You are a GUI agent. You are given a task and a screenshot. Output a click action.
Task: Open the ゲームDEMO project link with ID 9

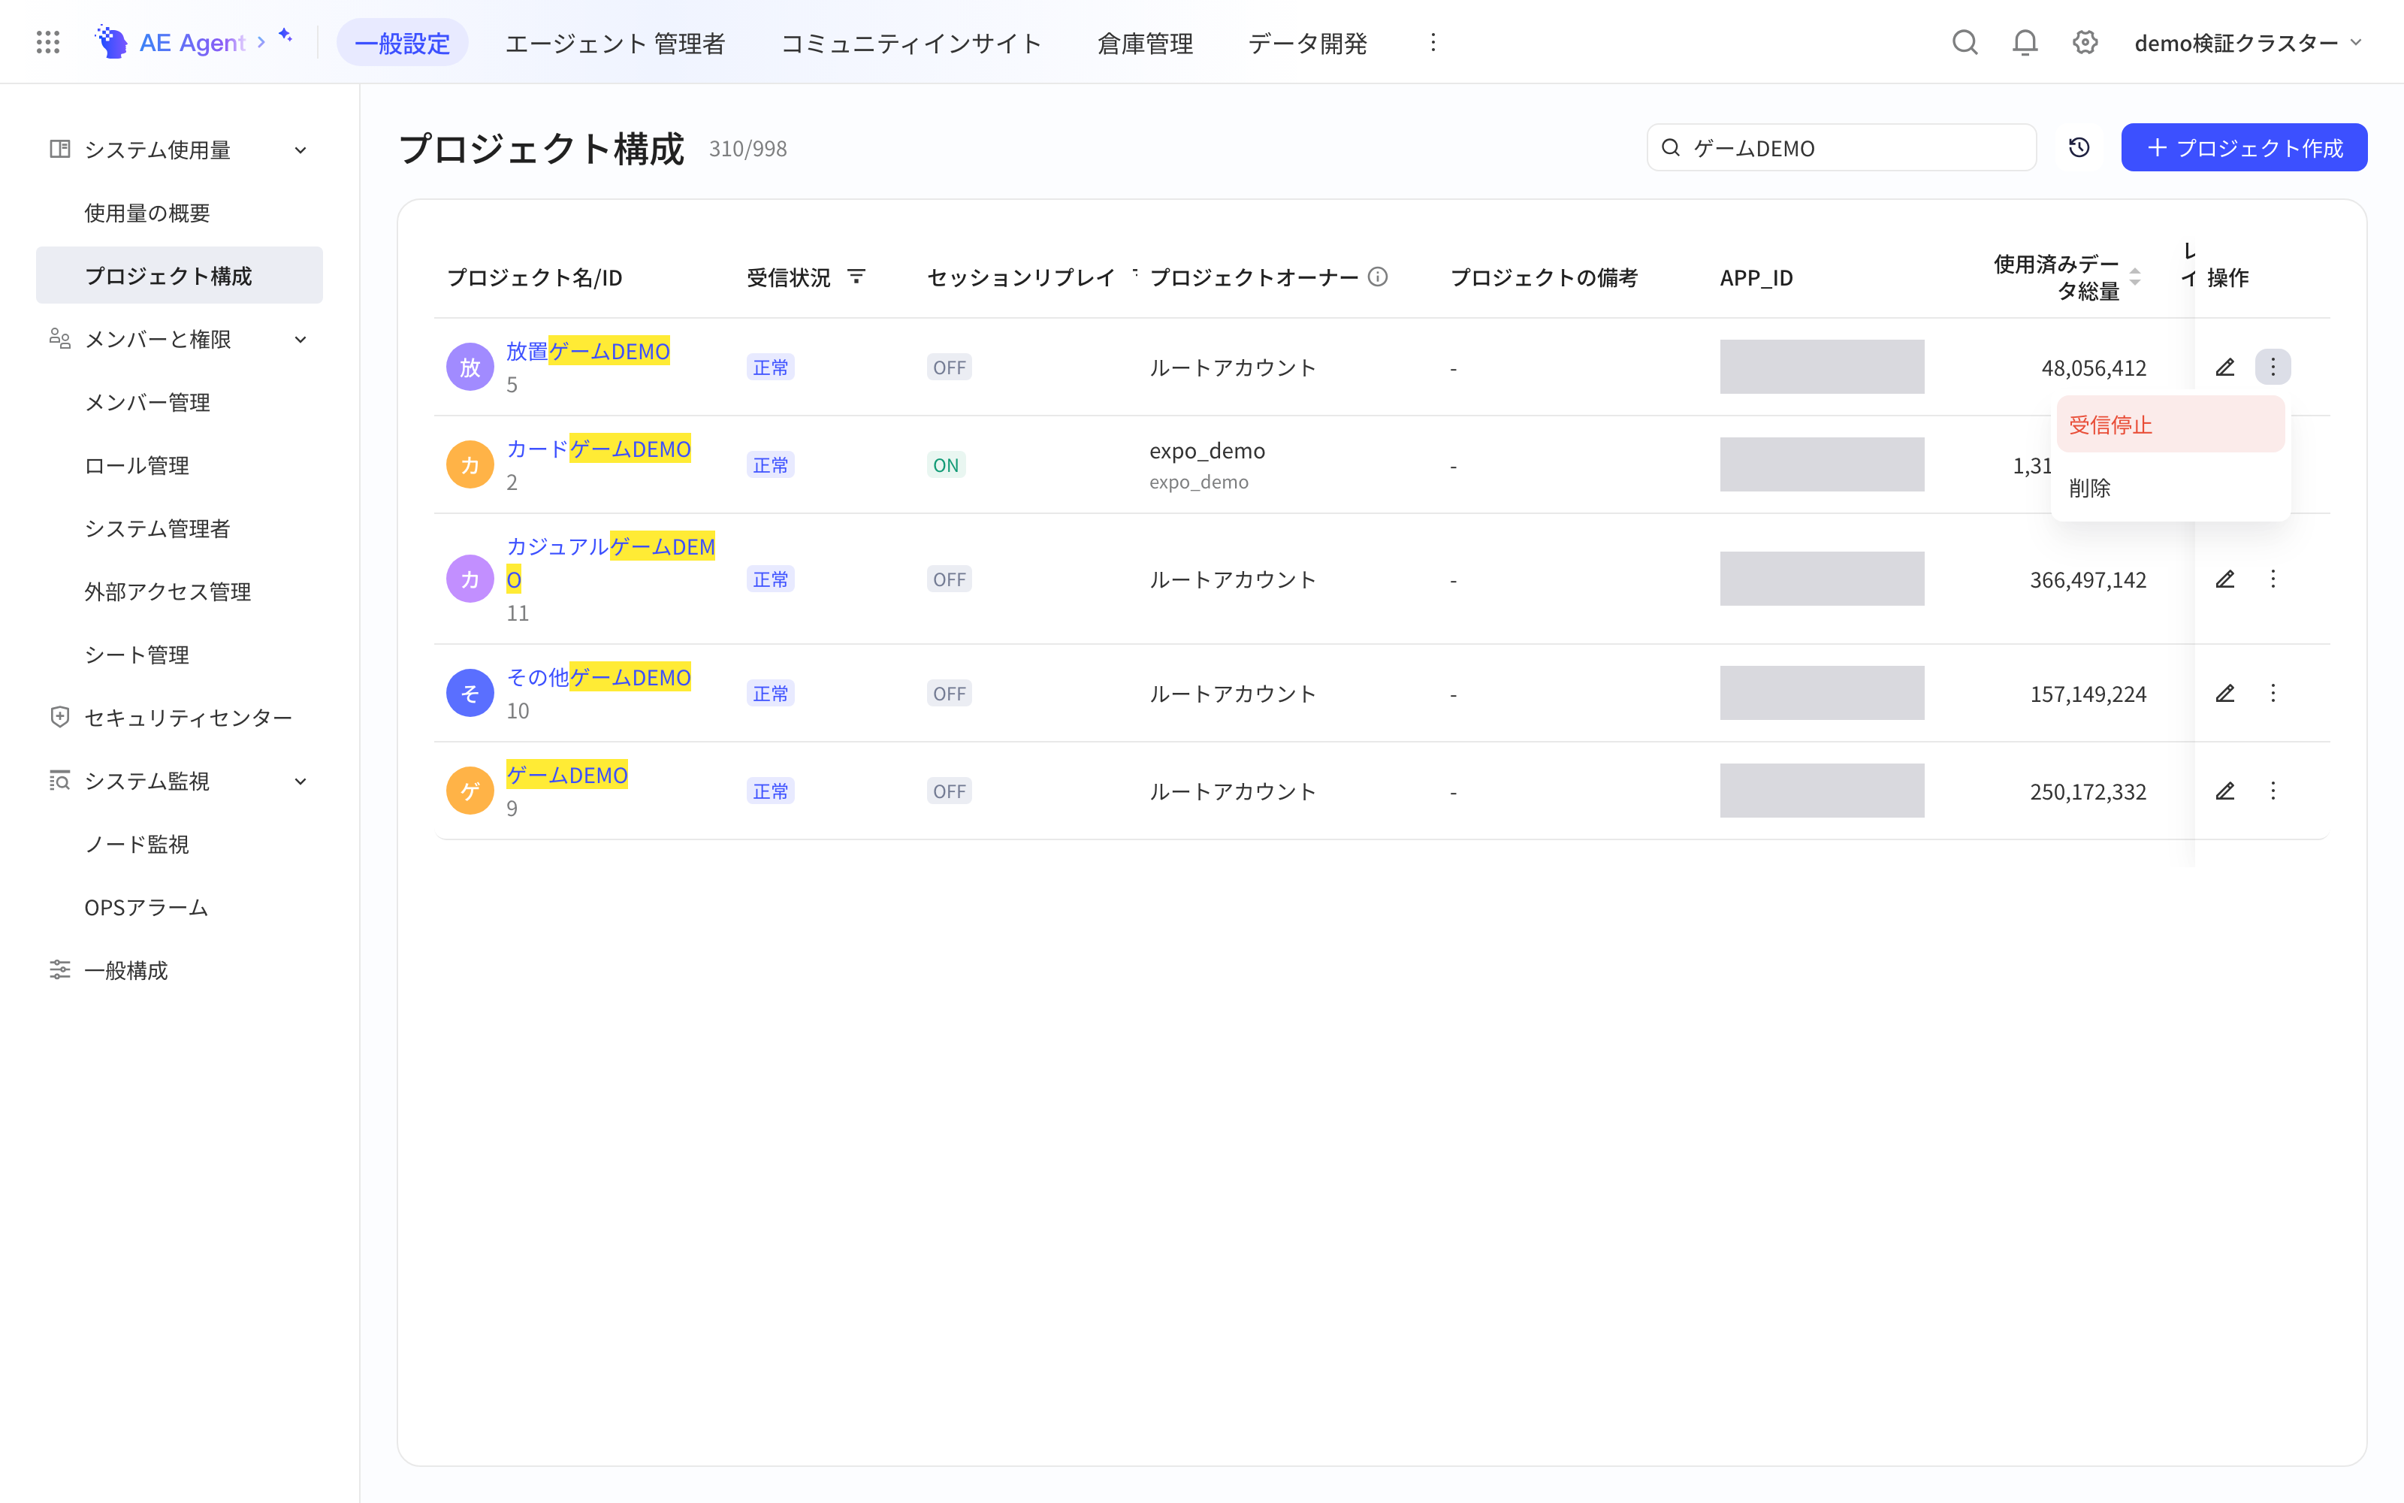[566, 774]
